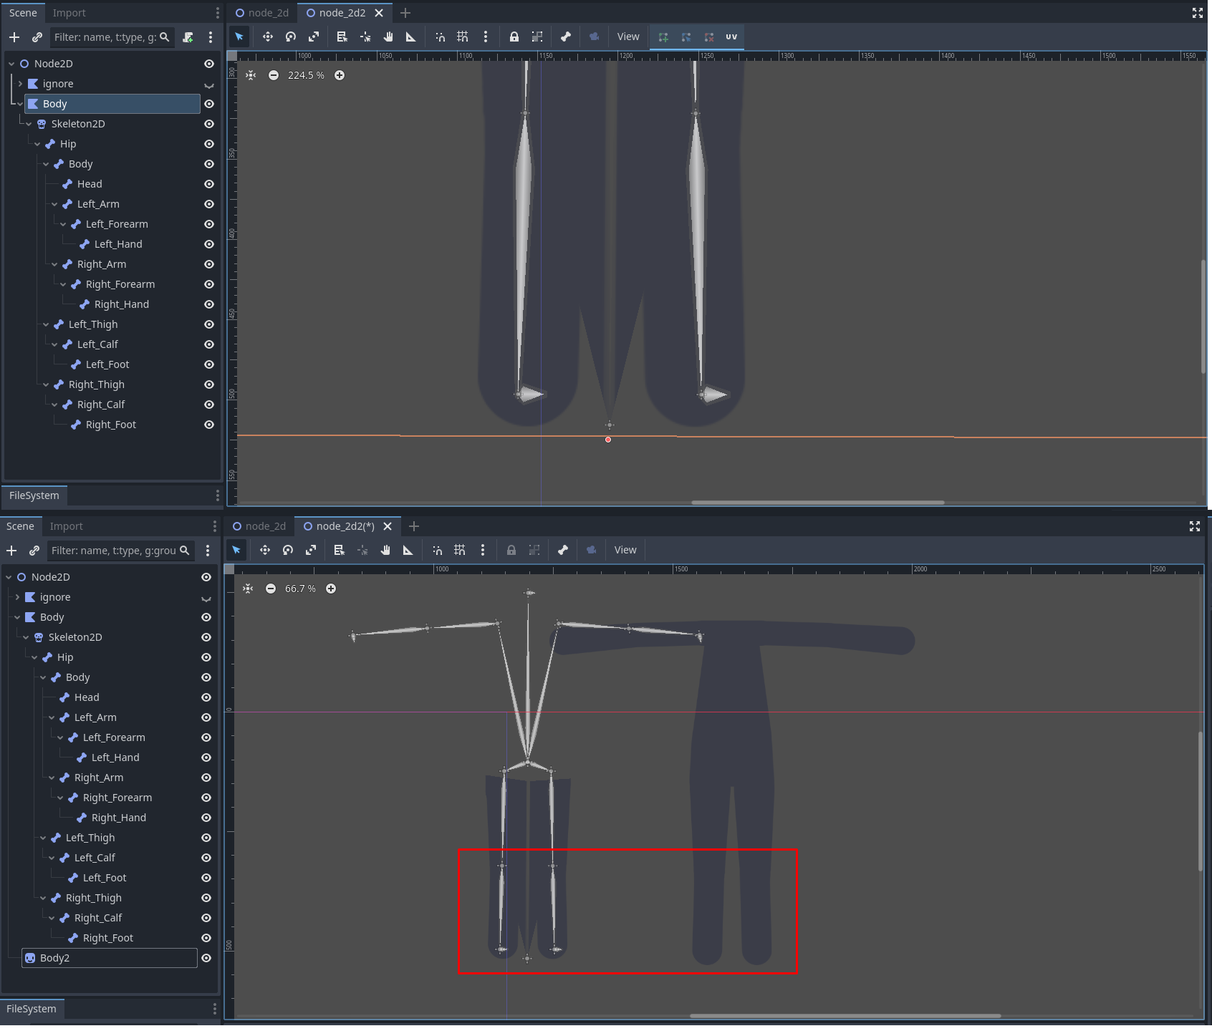Image resolution: width=1212 pixels, height=1031 pixels.
Task: Reset zoom via 224.5 % label
Action: [x=306, y=75]
